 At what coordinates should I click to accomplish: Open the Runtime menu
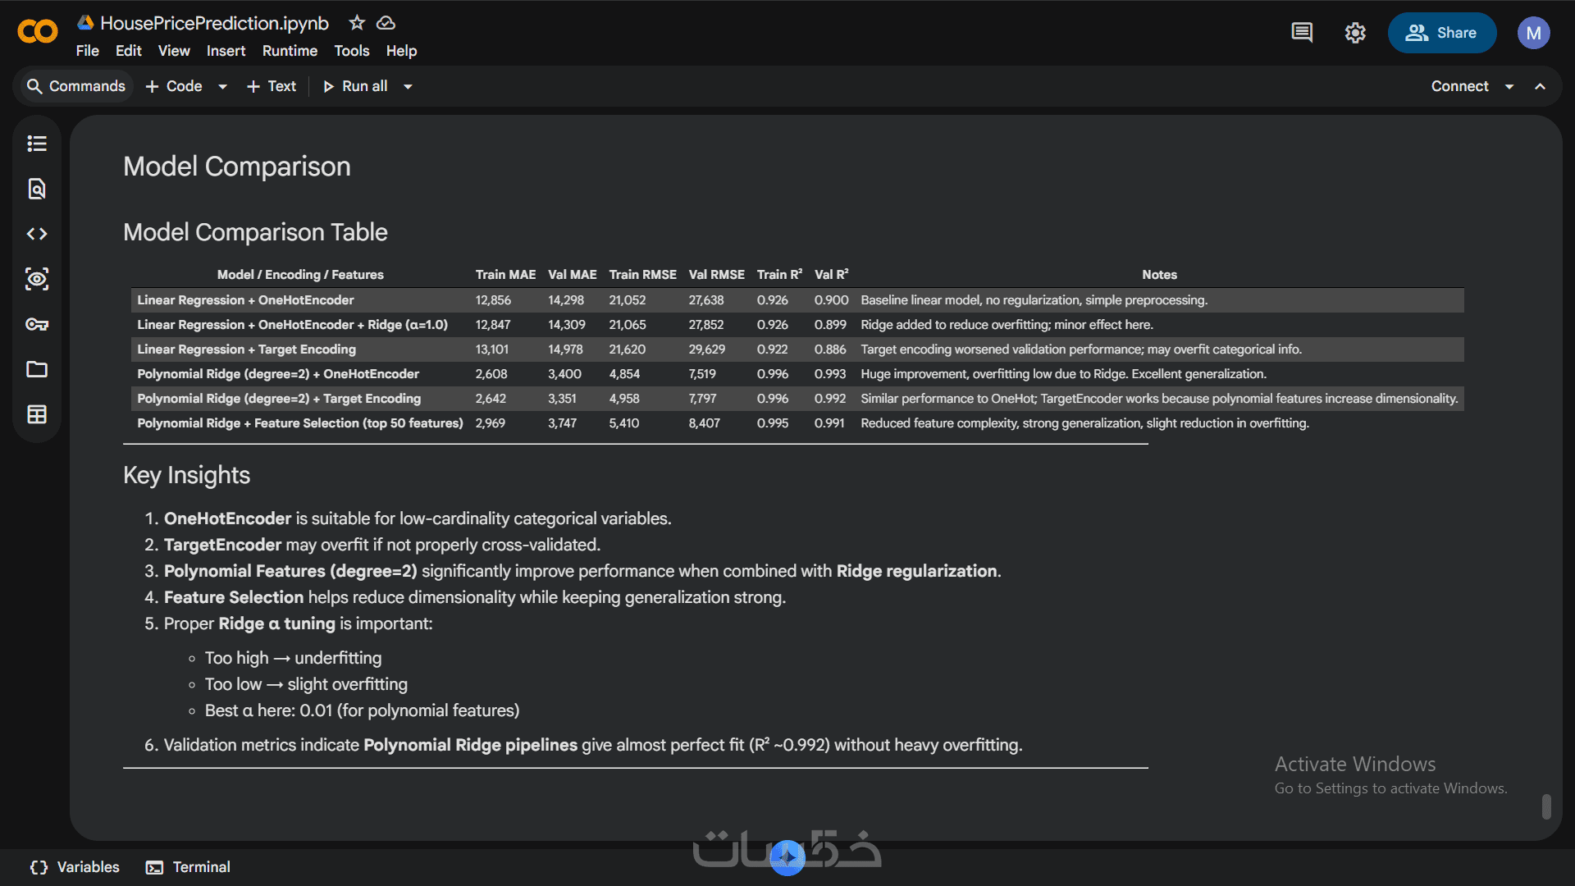[x=290, y=51]
